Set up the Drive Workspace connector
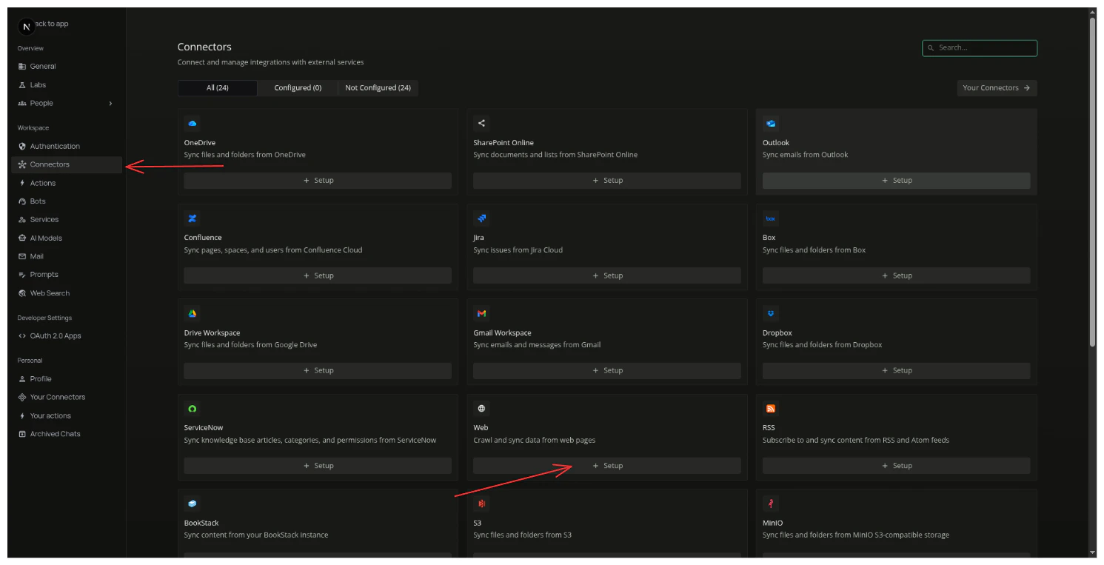This screenshot has height=565, width=1104. click(318, 370)
